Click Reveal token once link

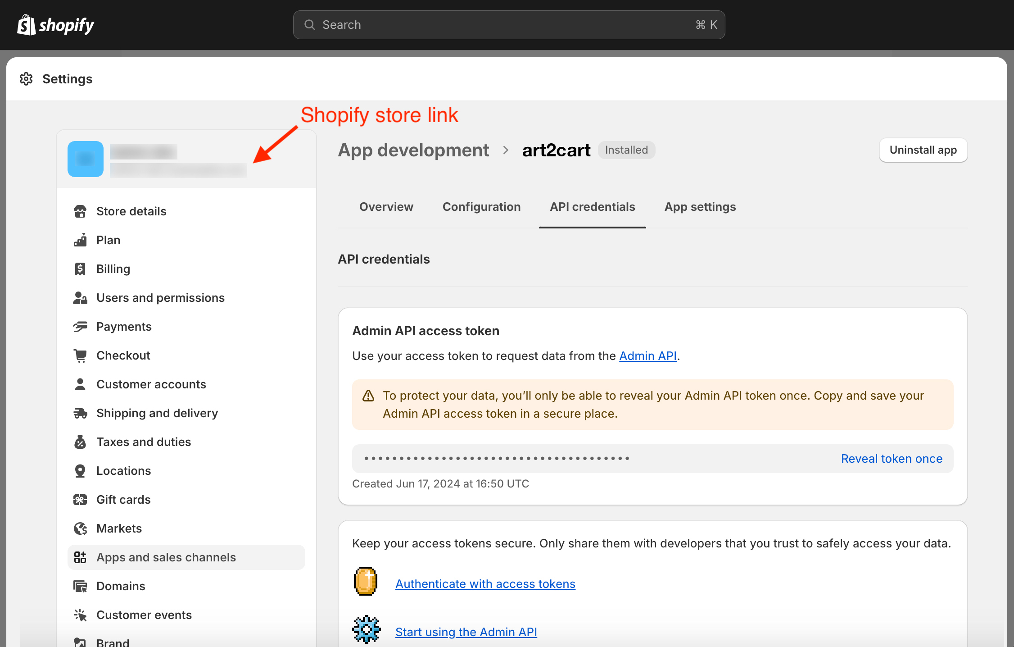tap(892, 459)
